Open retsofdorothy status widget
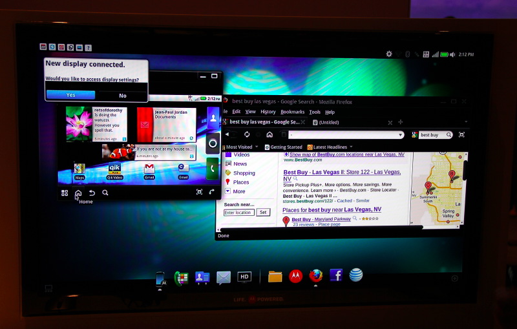 pos(96,124)
